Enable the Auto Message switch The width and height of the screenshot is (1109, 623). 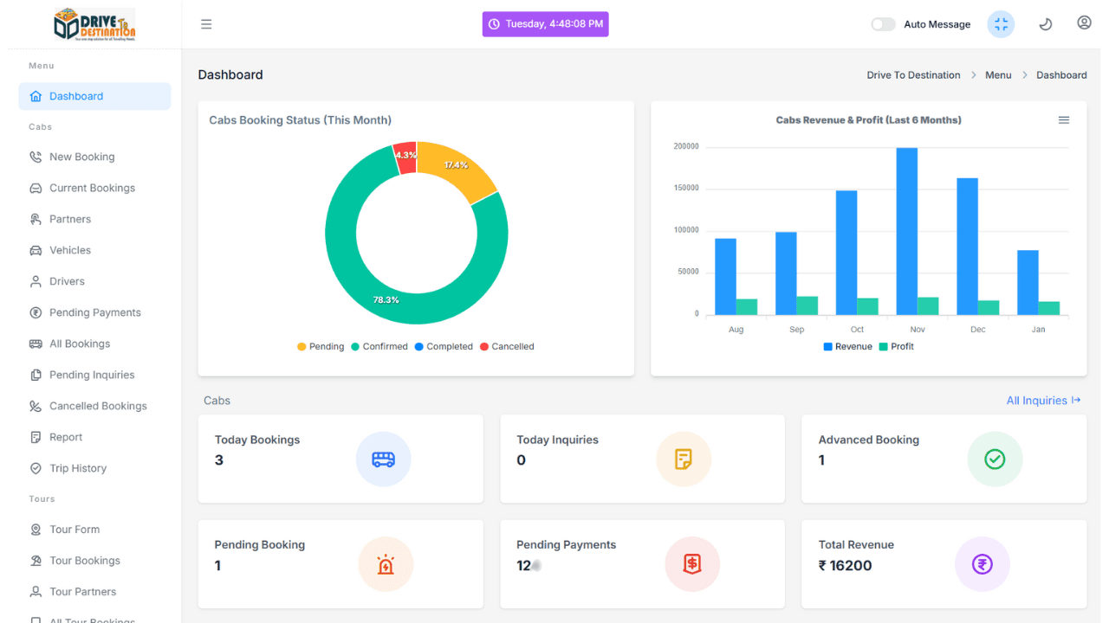(x=883, y=24)
